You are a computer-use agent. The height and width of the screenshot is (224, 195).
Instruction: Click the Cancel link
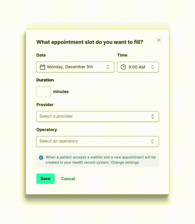tap(68, 179)
